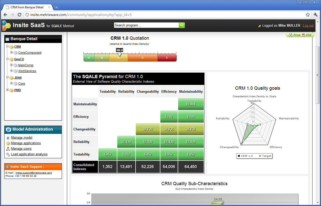This screenshot has width=321, height=206.
Task: Collapse the JUnit tree node
Action: [x=7, y=78]
